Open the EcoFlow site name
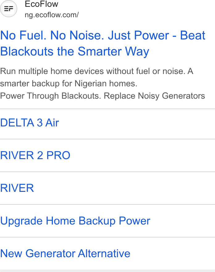The image size is (215, 272). [x=41, y=4]
